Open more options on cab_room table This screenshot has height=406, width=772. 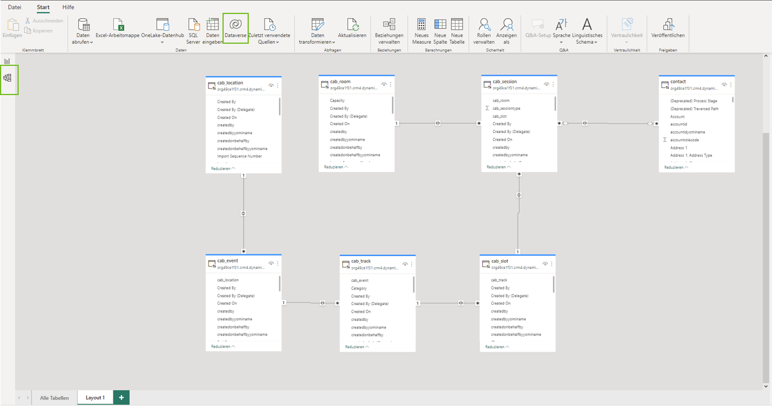click(391, 84)
